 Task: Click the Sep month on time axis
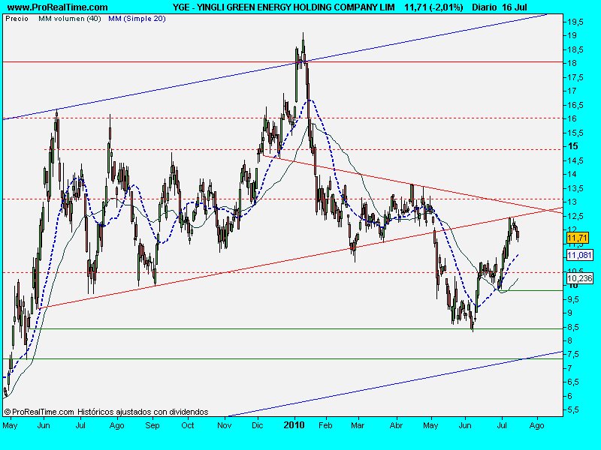[x=153, y=426]
